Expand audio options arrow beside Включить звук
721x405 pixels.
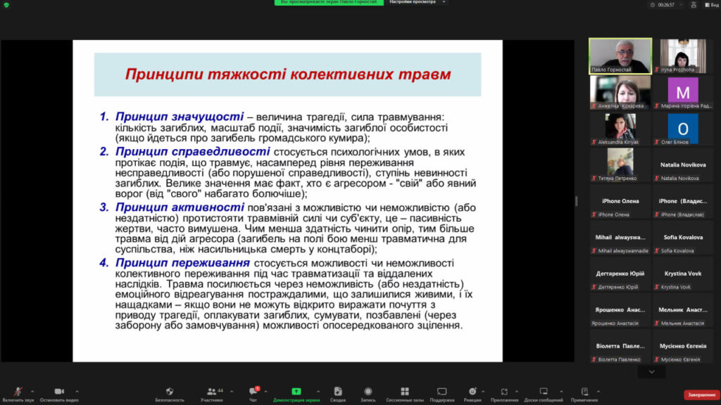[32, 392]
